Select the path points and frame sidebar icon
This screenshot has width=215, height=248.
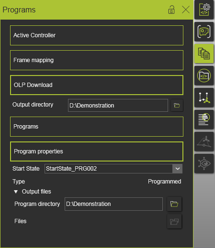204,97
